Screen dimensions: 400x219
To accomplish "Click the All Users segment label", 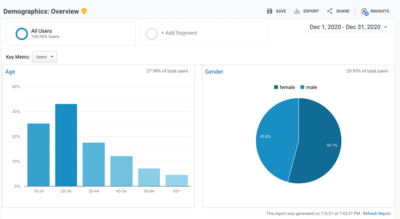I will (41, 31).
